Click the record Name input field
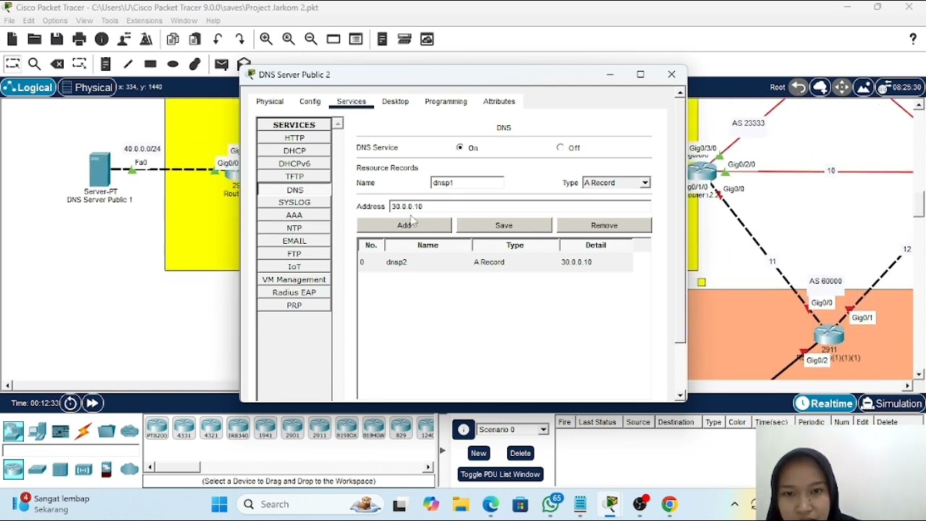926x521 pixels. point(467,183)
